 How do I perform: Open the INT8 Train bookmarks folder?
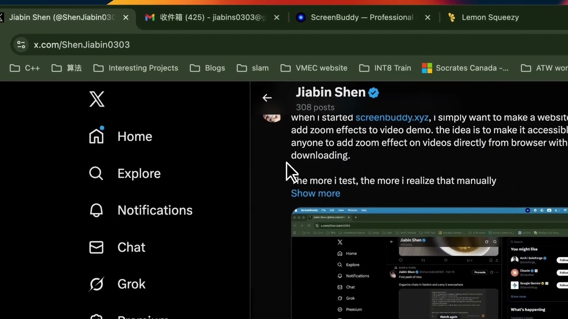click(385, 68)
